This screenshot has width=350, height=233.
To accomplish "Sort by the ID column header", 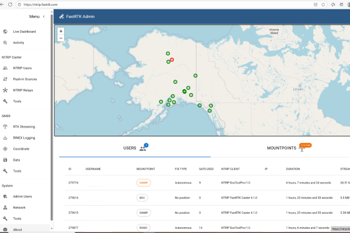I will (70, 169).
